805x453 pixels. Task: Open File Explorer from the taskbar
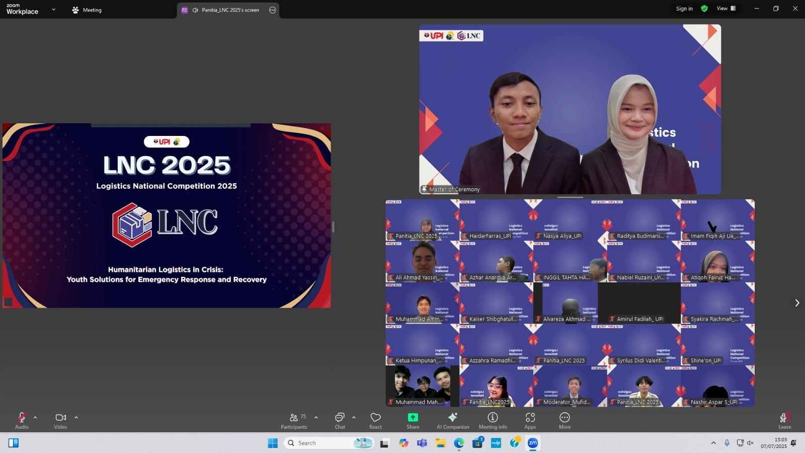[x=440, y=443]
